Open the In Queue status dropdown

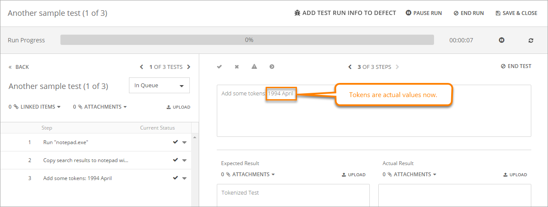159,86
